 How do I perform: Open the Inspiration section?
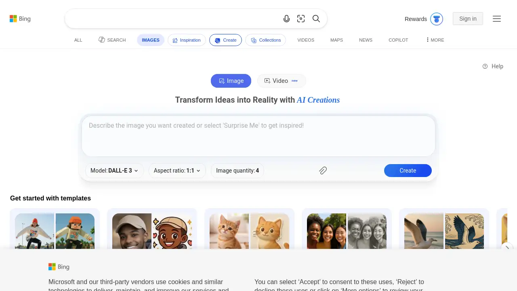[187, 40]
